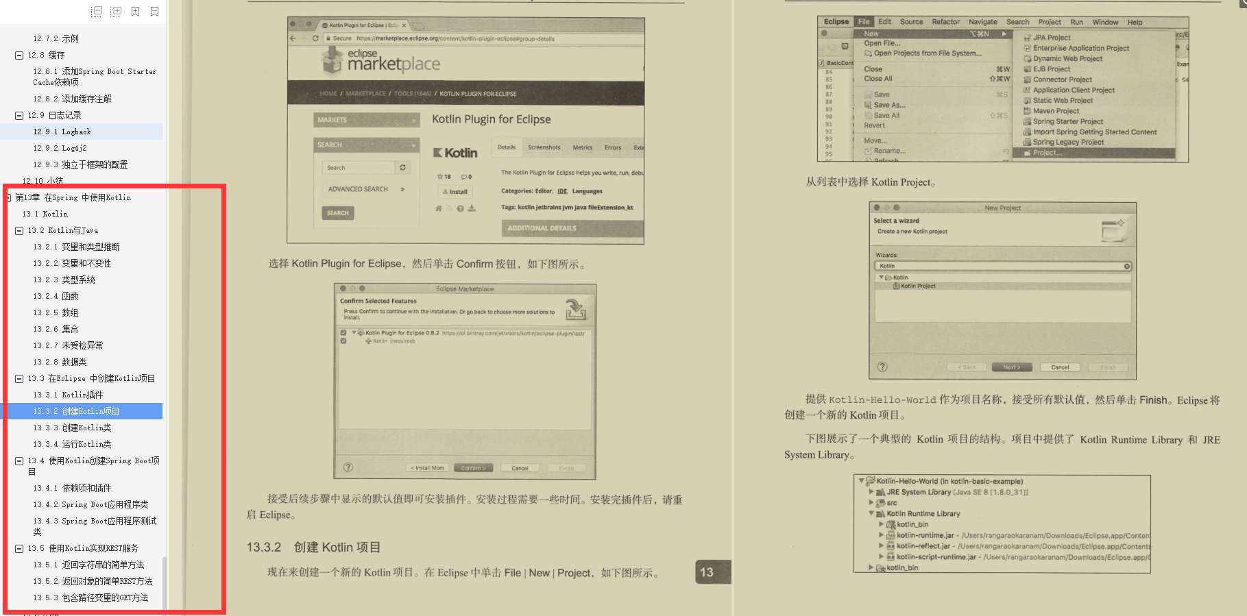Select bookmark 13.1 Kotlin

45,214
